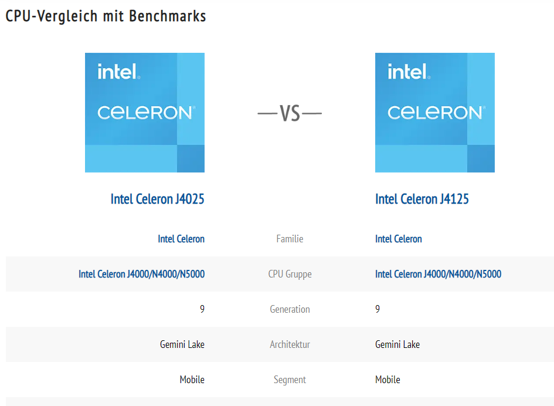This screenshot has width=554, height=406.
Task: Click the J4025's Gemini Lake architecture value
Action: click(x=182, y=344)
